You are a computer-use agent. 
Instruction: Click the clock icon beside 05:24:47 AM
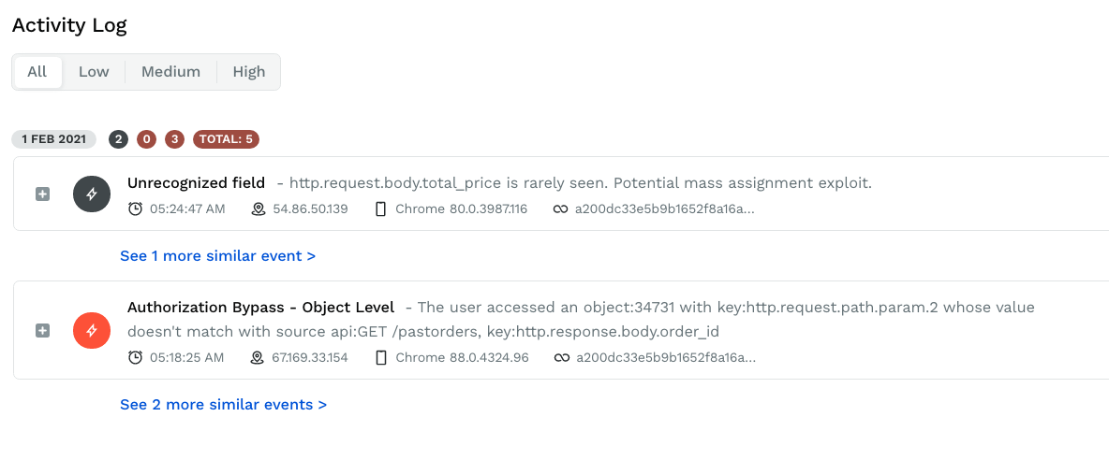tap(135, 208)
